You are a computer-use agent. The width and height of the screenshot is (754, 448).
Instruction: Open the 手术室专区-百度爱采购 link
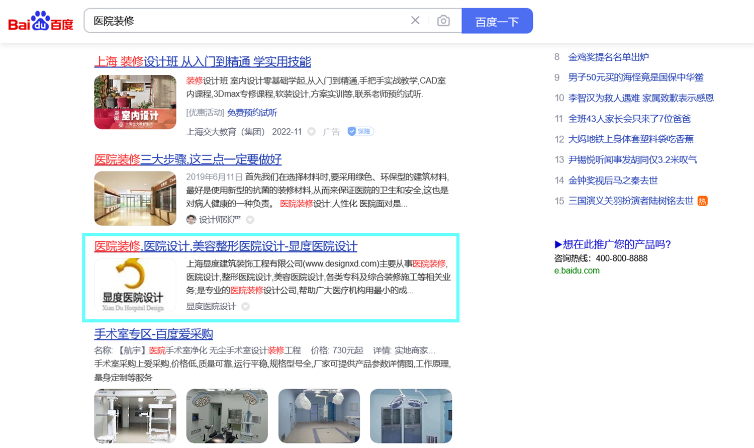tap(154, 334)
